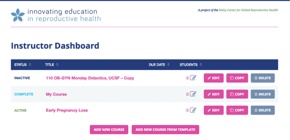
Task: Sort the table by Title arrows
Action: pyautogui.click(x=57, y=65)
